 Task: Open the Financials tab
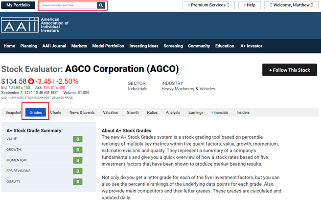pyautogui.click(x=220, y=112)
